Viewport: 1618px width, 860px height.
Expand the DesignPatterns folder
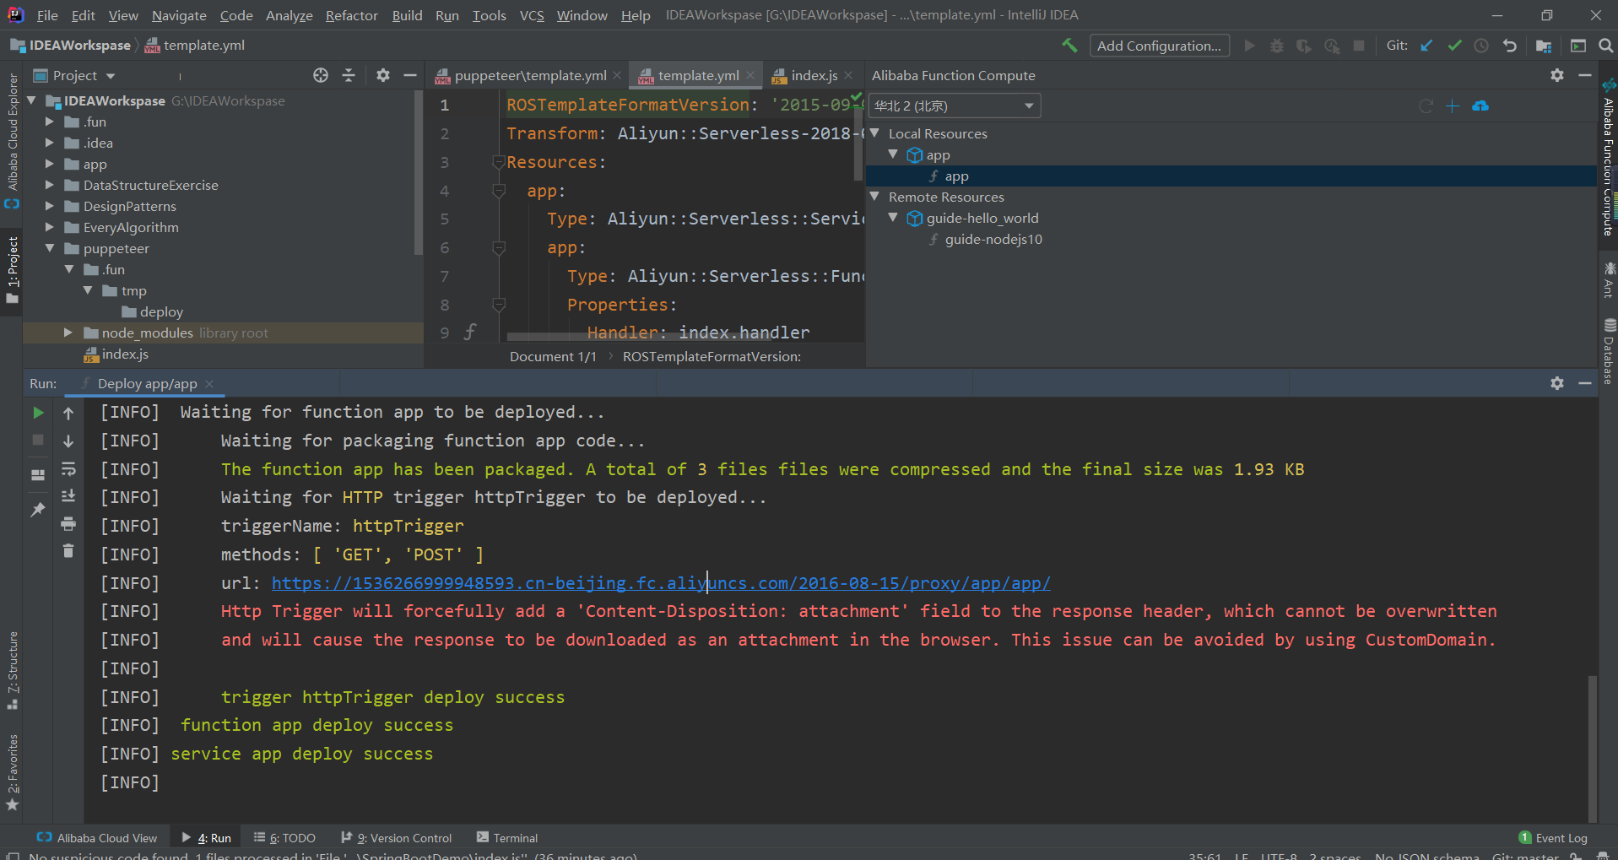(x=50, y=206)
